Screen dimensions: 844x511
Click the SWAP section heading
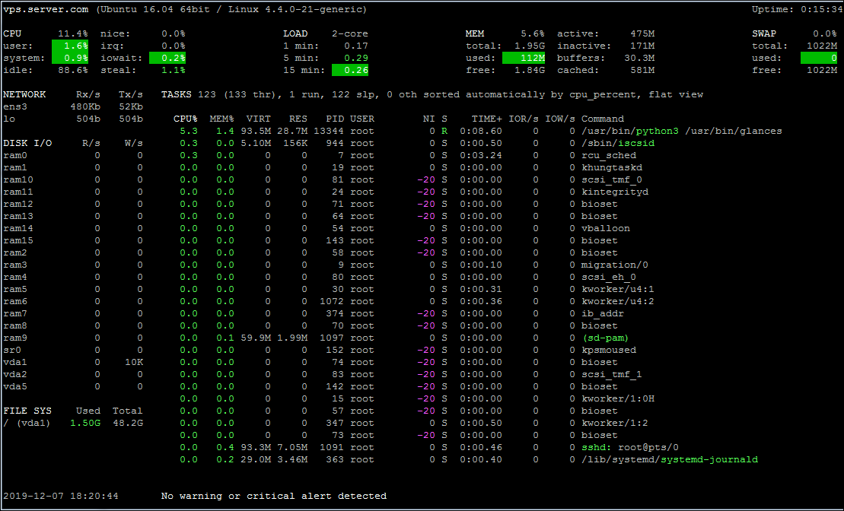point(764,34)
